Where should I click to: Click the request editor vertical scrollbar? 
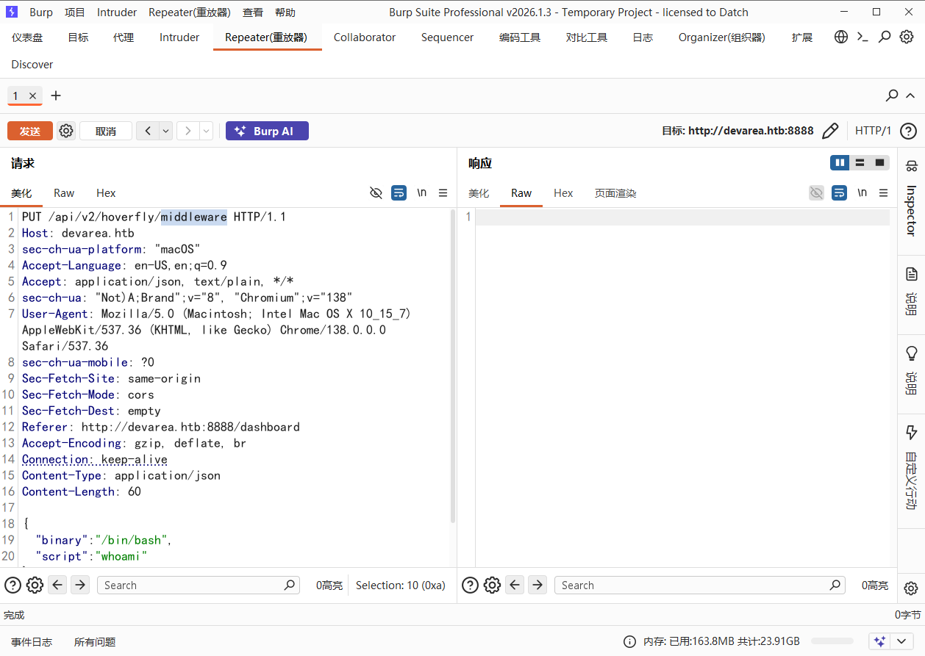(x=452, y=367)
